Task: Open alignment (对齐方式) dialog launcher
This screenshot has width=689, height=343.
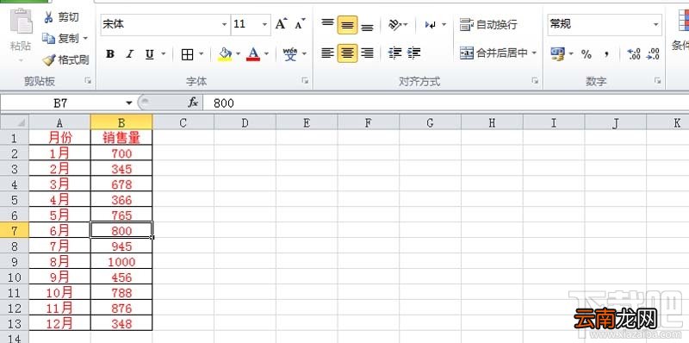Action: tap(535, 81)
